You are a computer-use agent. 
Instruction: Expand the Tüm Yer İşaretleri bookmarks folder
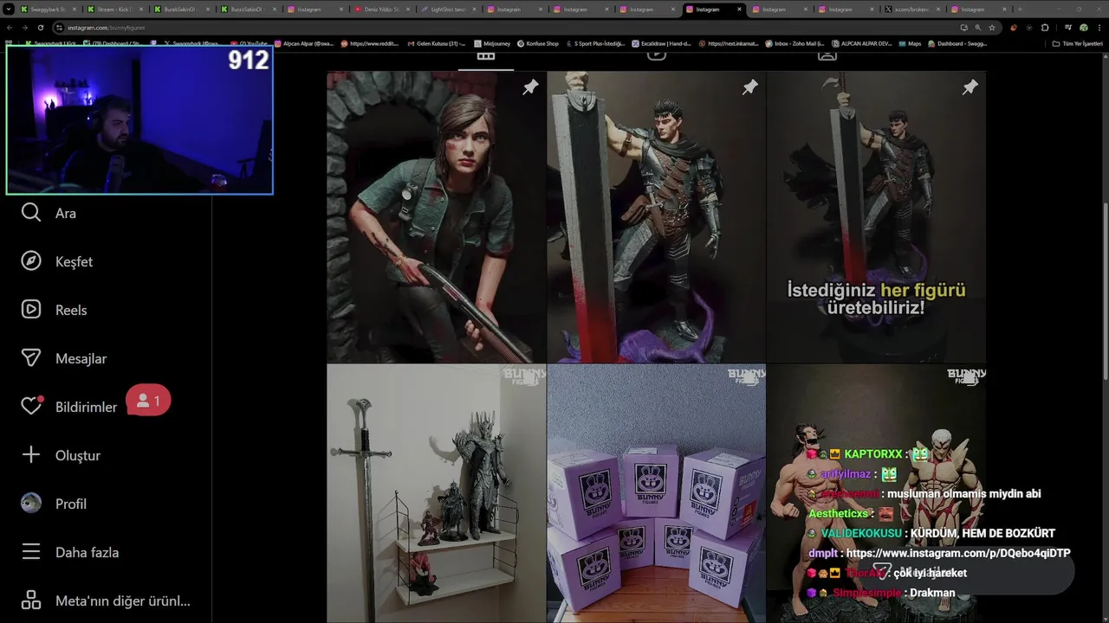coord(1077,43)
